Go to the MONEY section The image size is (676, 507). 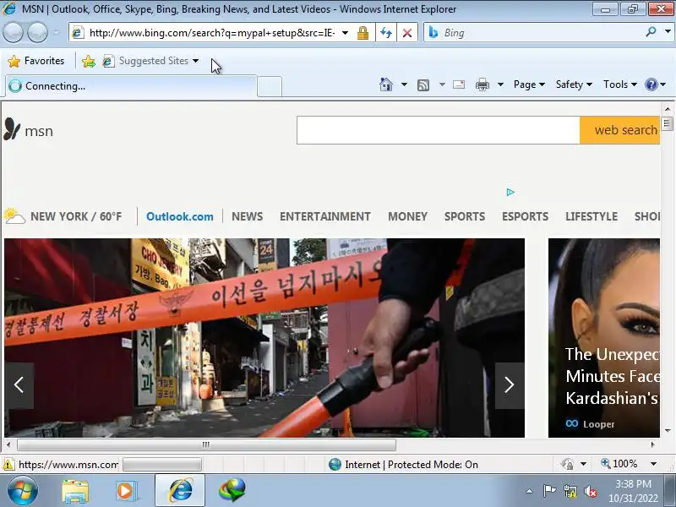tap(407, 216)
